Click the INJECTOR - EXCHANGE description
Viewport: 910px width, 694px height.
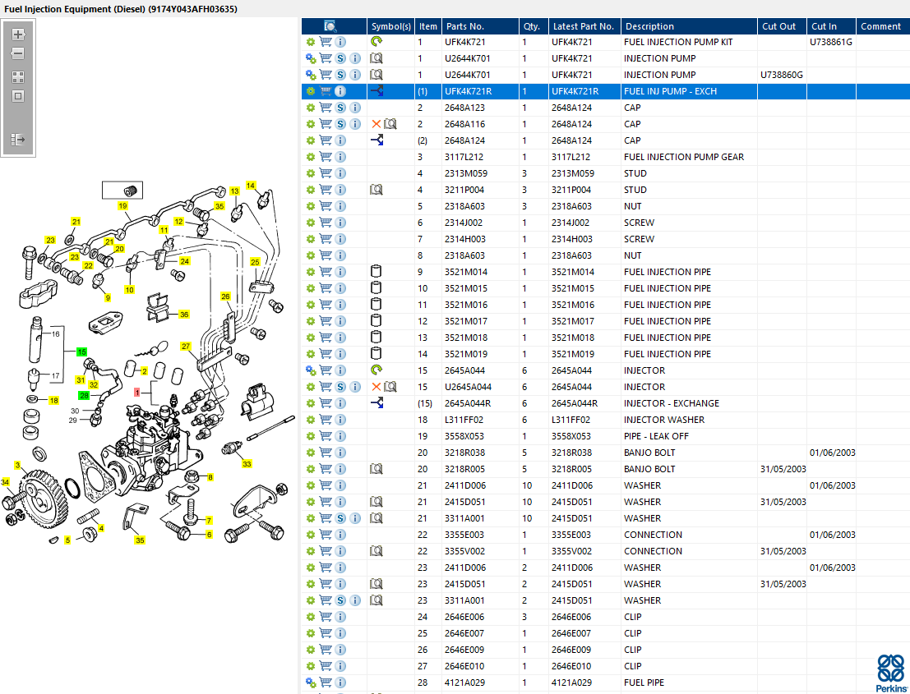pyautogui.click(x=672, y=403)
